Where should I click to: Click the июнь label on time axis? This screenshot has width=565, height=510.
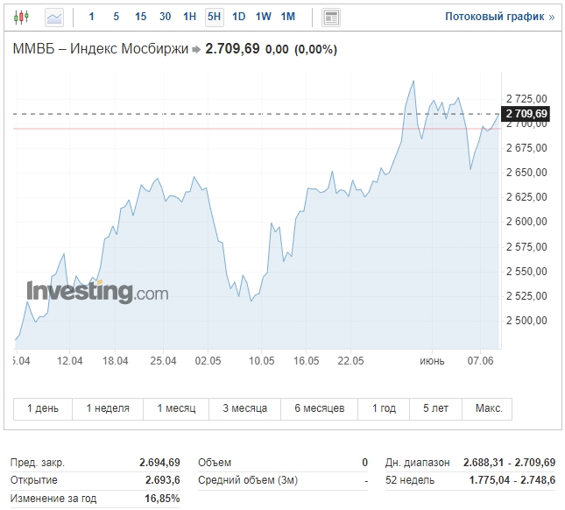[x=432, y=361]
